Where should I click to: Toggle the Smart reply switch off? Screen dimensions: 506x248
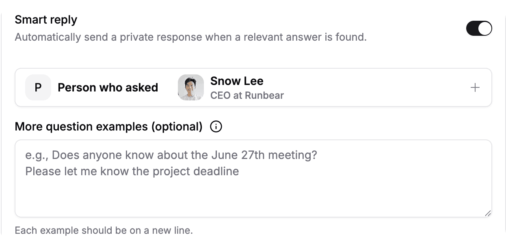click(x=479, y=28)
